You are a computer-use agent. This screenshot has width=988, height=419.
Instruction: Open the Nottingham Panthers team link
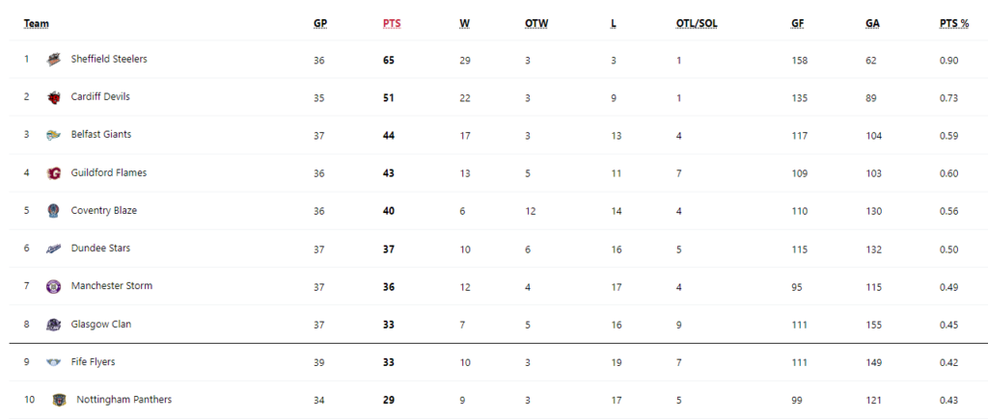click(124, 400)
